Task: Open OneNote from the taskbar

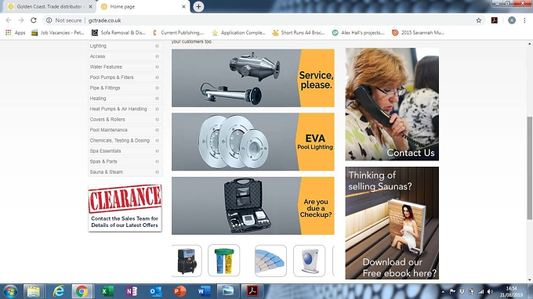Action: click(132, 291)
